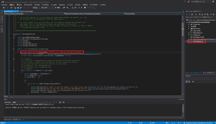Click the Show All Files icon in Solution Explorer

pos(207,14)
